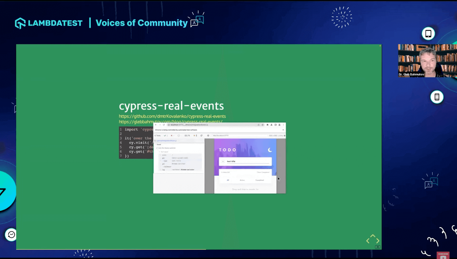457x259 pixels.
Task: Click the smiley emoji icon at bottom left
Action: click(11, 235)
